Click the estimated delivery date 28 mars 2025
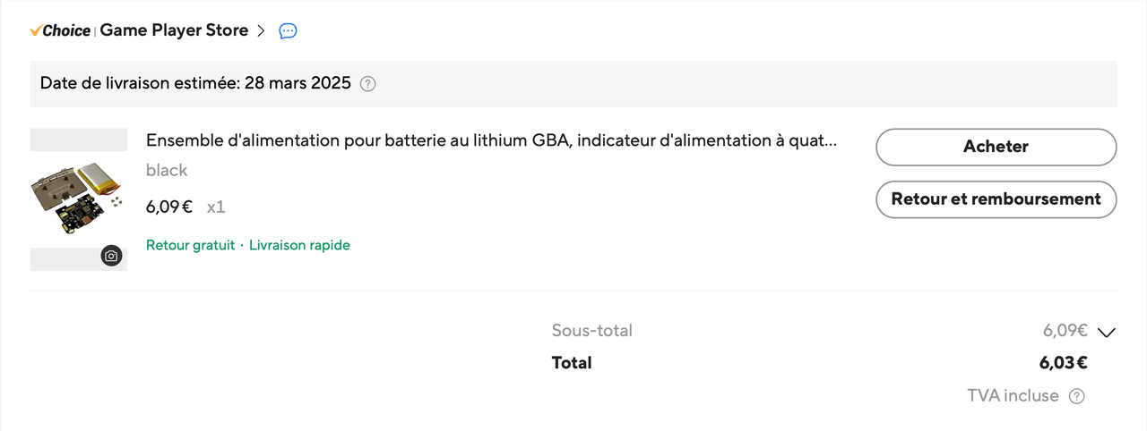 [298, 84]
